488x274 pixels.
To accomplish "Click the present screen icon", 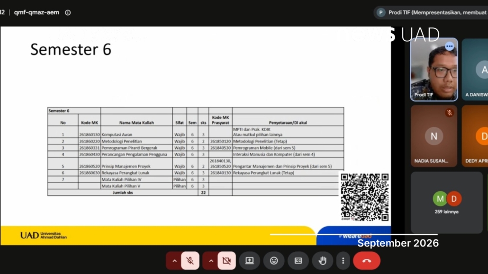I will (x=249, y=261).
